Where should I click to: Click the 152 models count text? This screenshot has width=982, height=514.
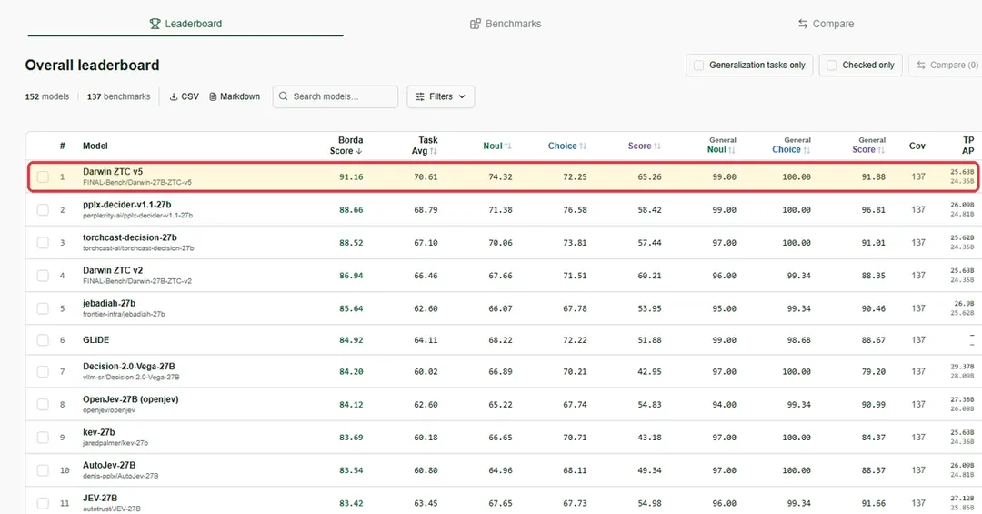pos(47,96)
